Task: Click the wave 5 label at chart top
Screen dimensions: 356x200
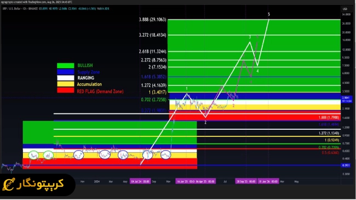Action: pyautogui.click(x=269, y=14)
